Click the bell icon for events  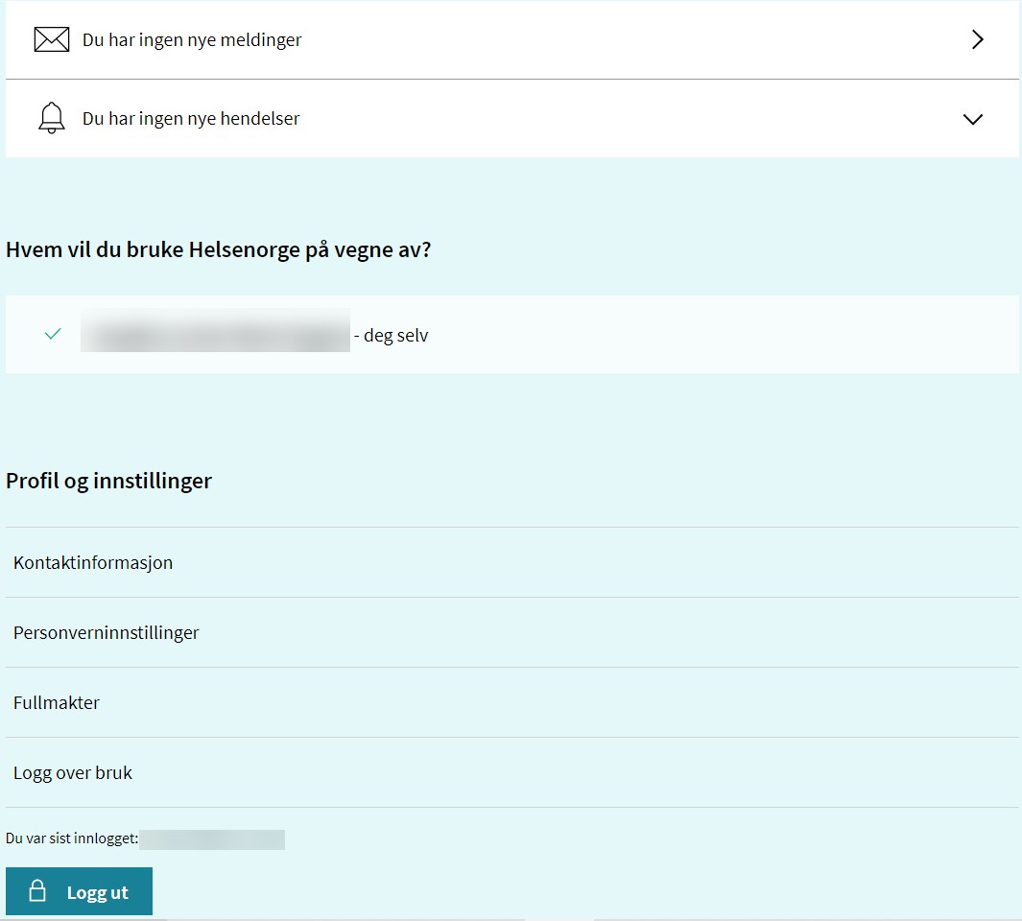coord(52,118)
